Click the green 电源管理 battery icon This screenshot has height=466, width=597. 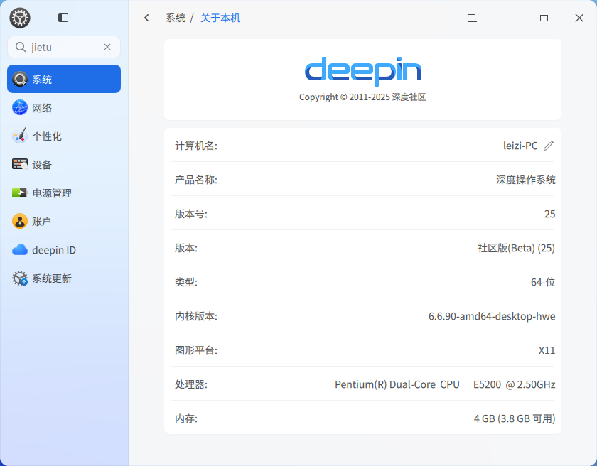[19, 193]
